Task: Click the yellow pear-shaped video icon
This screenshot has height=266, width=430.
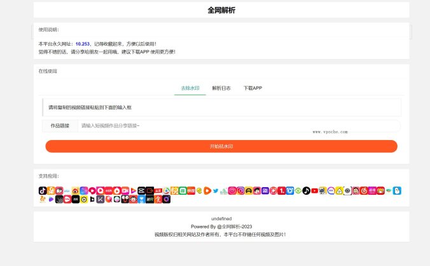Action: (x=339, y=190)
